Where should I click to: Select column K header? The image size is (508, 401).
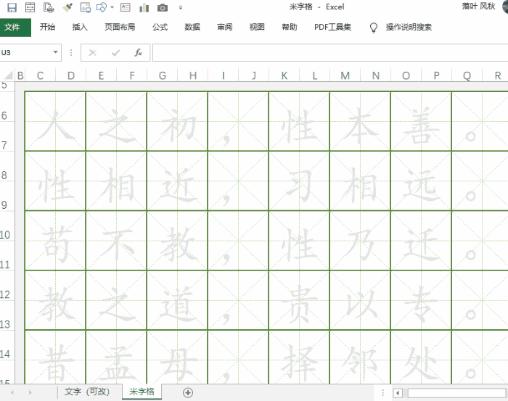click(284, 75)
